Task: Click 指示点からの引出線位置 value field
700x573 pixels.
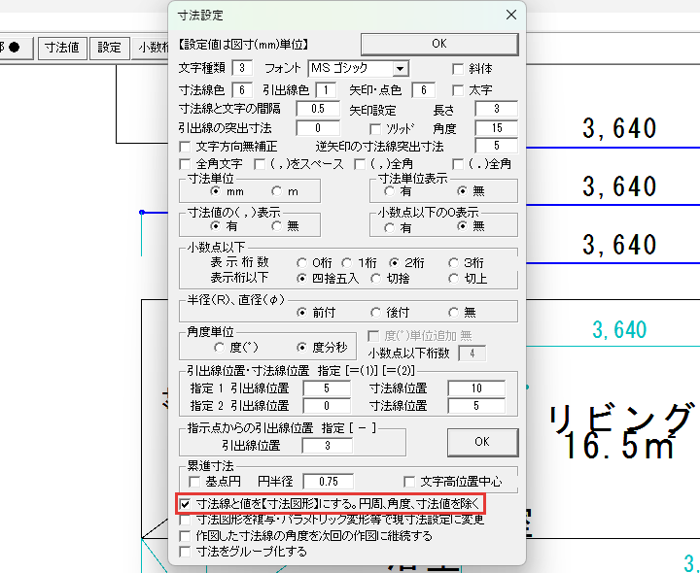Action: (x=328, y=446)
